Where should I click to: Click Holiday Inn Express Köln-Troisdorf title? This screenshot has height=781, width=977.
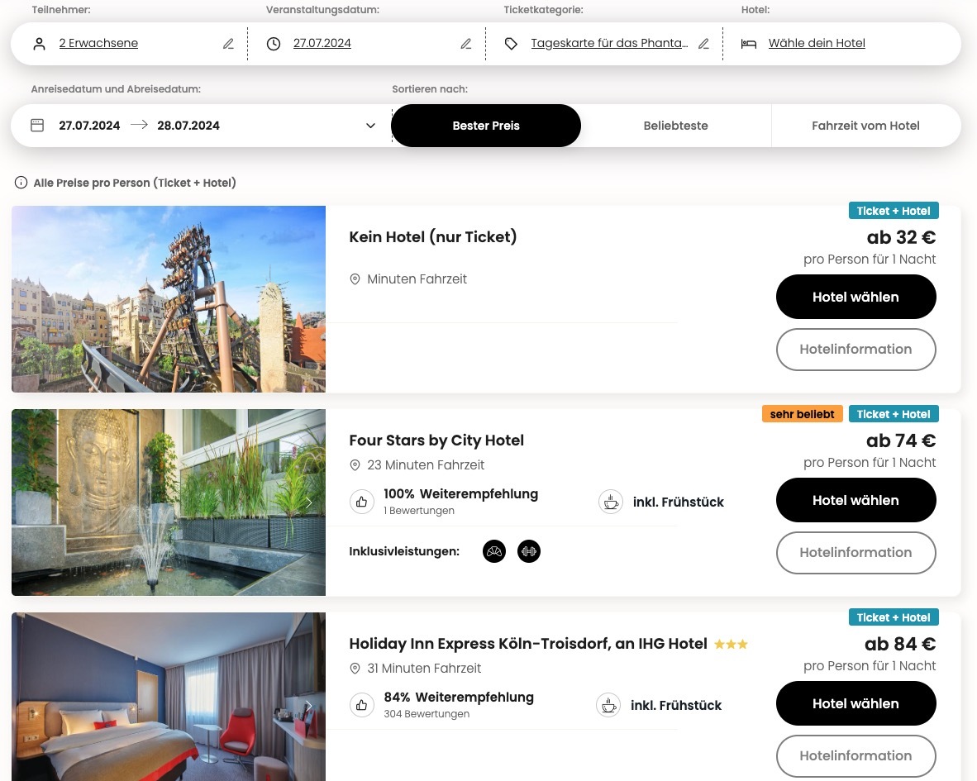click(x=527, y=644)
